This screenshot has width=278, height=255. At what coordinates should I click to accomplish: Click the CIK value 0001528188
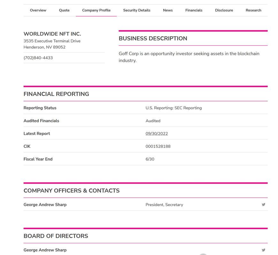(x=158, y=146)
